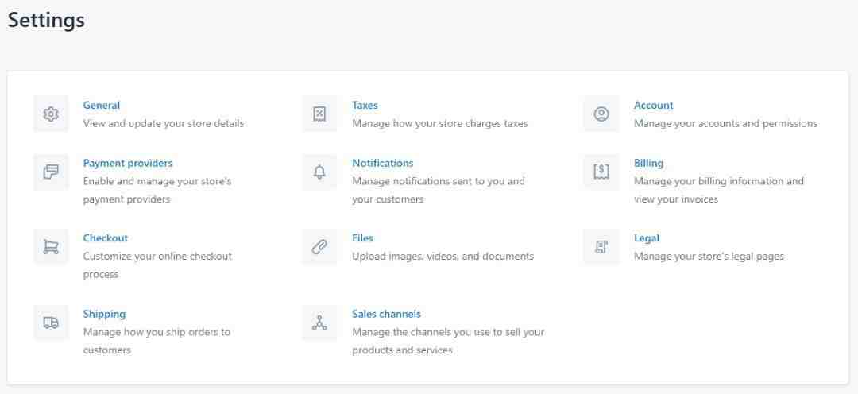This screenshot has height=394, width=858.
Task: Open the Payment providers link
Action: [127, 163]
